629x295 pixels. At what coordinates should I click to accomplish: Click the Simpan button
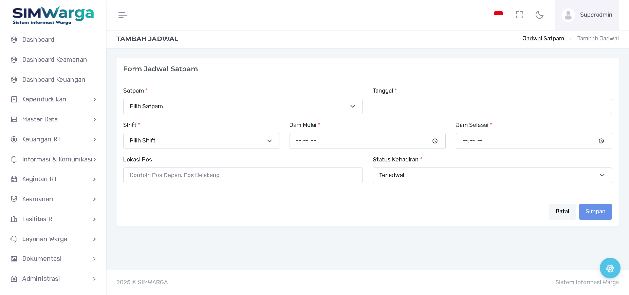pyautogui.click(x=595, y=212)
